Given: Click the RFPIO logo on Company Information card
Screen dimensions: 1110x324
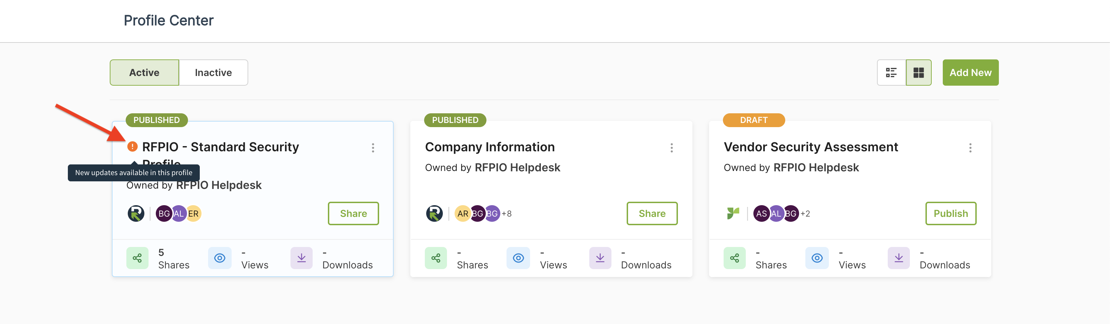Looking at the screenshot, I should click(435, 213).
